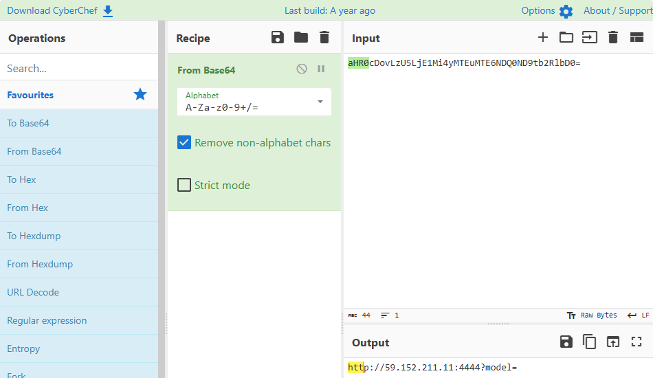Toggle the Remove non-alphabet chars checkbox
Screen dimensions: 653x378
click(184, 142)
